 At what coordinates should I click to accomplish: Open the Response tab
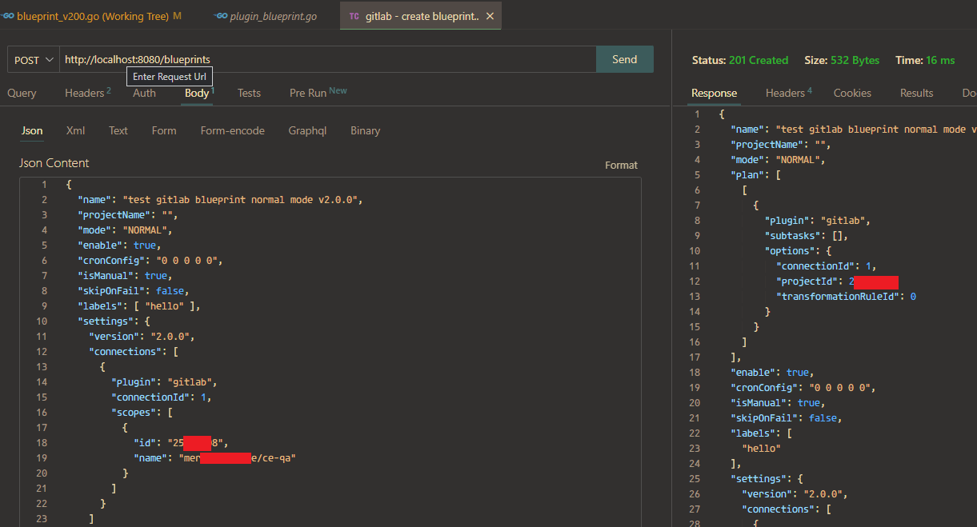[x=714, y=93]
